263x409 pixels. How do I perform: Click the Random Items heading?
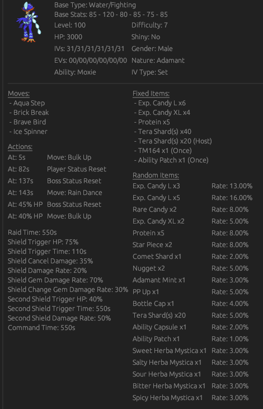click(156, 175)
